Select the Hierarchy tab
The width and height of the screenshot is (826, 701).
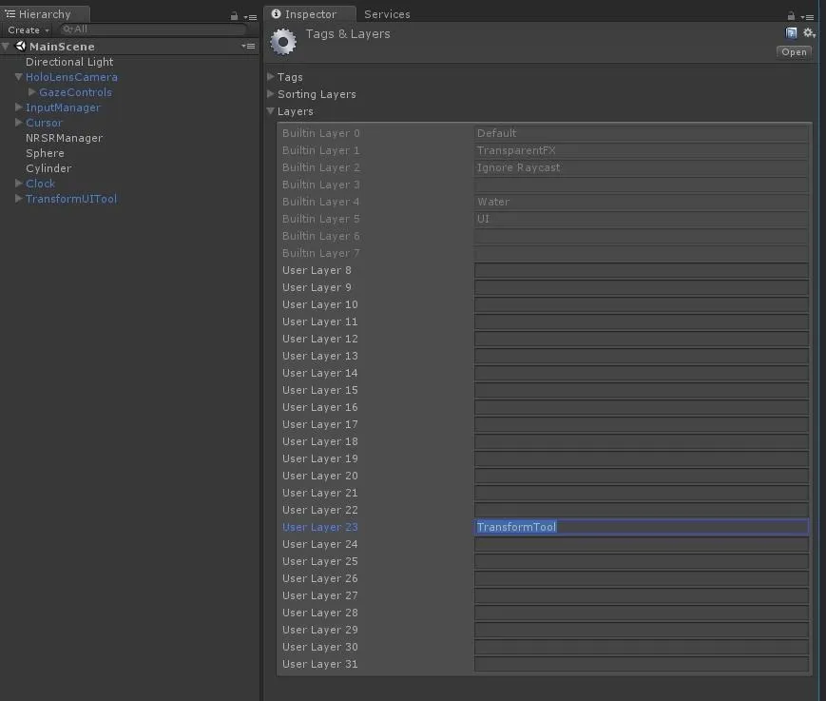point(45,14)
